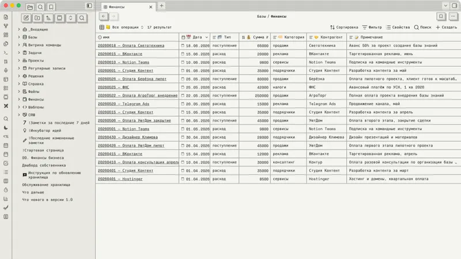Viewport: 461px width, 259px height.
Task: Navigate back with the left arrow
Action: coord(104,17)
